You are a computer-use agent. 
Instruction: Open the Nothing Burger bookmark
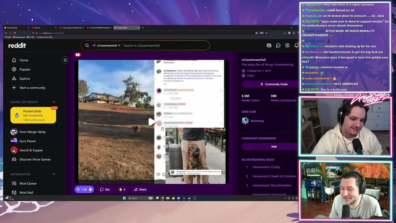coord(19,37)
